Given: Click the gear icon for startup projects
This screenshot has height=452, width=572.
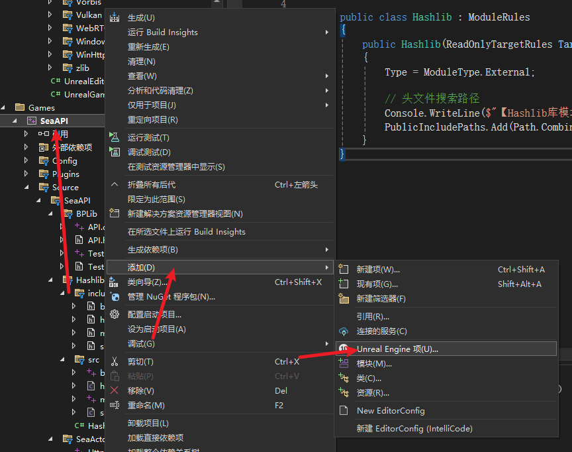Looking at the screenshot, I should [x=115, y=314].
